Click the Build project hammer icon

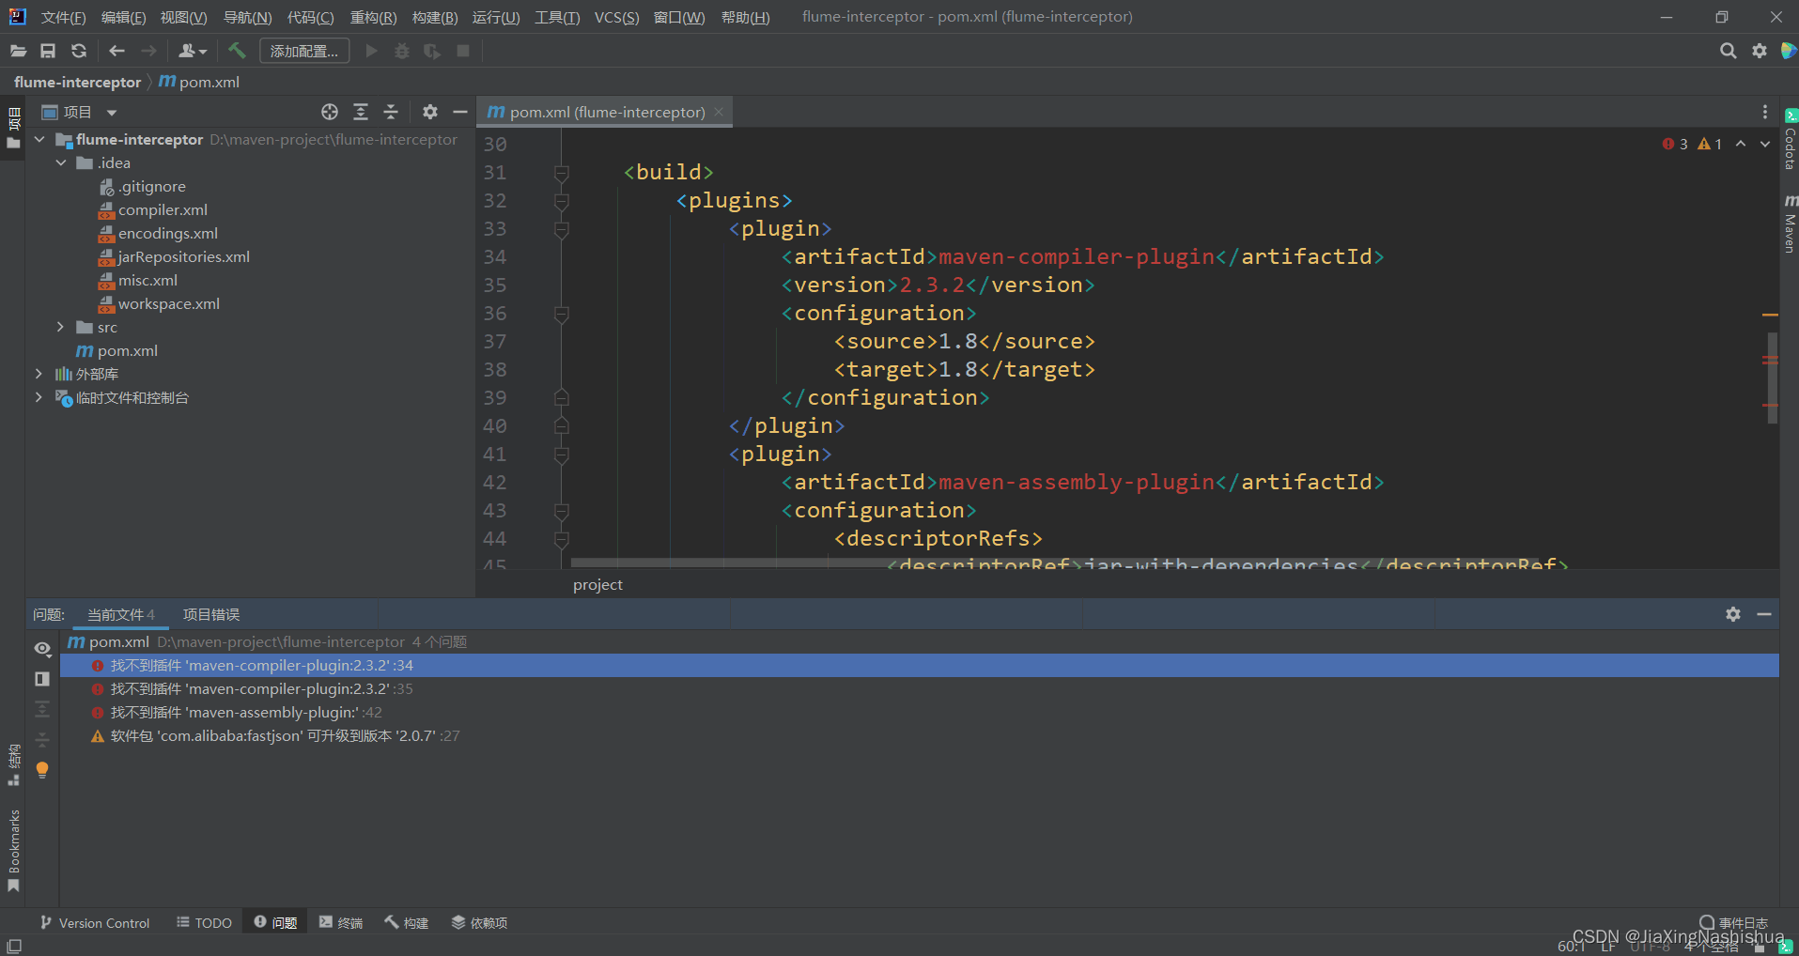coord(237,51)
